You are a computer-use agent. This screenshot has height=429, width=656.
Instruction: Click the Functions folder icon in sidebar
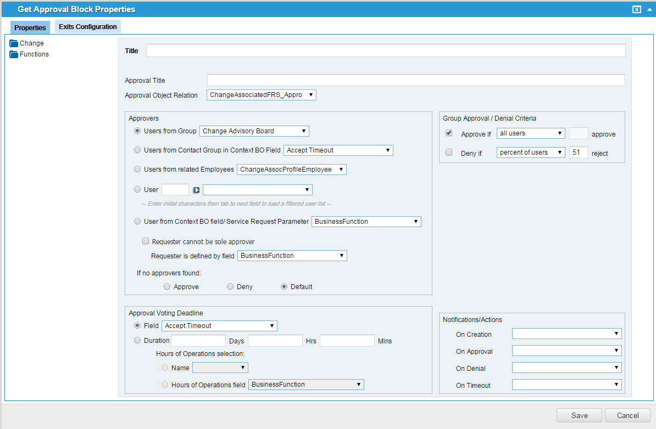coord(14,54)
